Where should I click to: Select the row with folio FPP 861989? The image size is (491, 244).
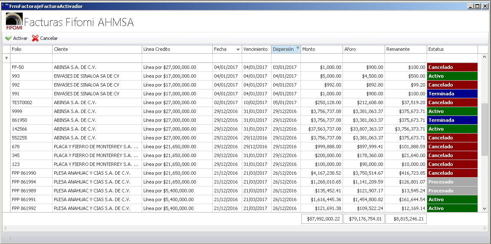point(240,191)
